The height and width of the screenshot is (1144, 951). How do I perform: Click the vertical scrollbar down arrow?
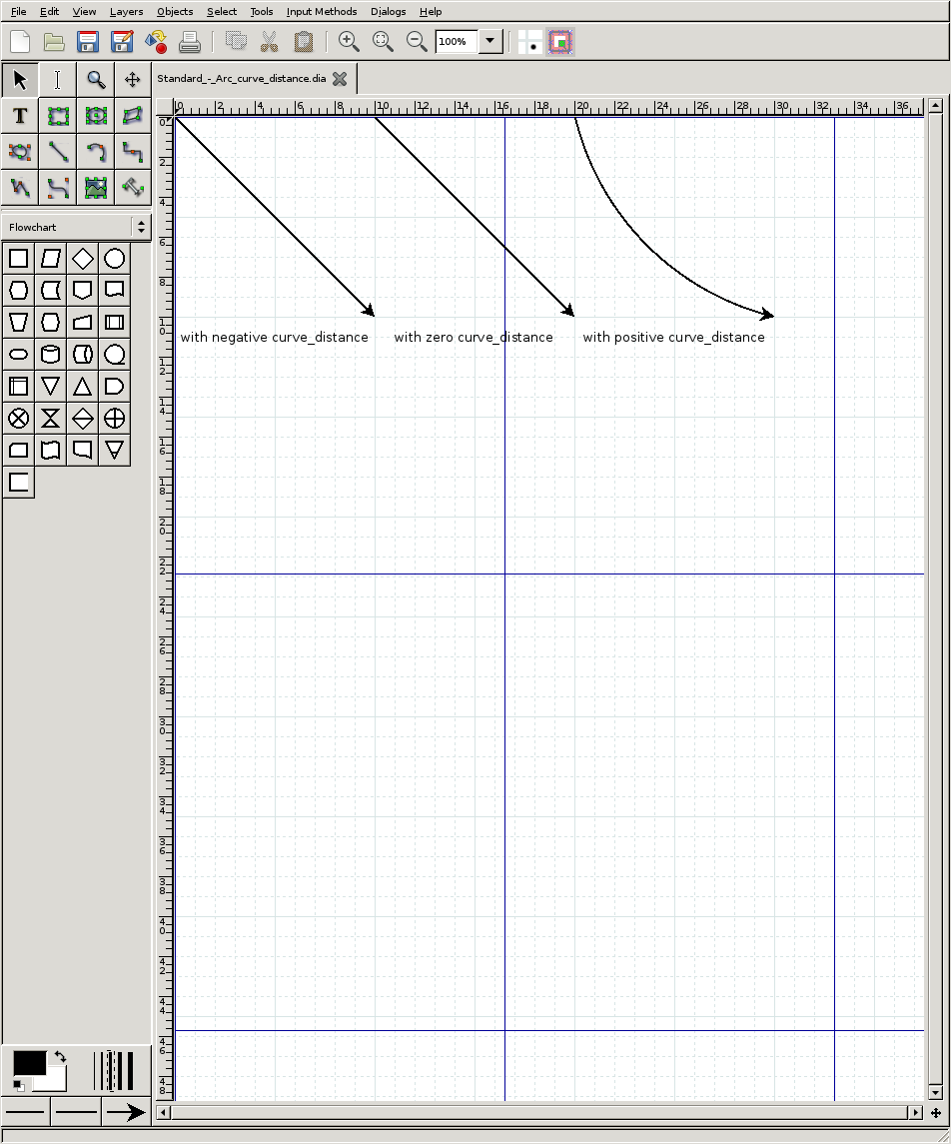click(x=936, y=1093)
